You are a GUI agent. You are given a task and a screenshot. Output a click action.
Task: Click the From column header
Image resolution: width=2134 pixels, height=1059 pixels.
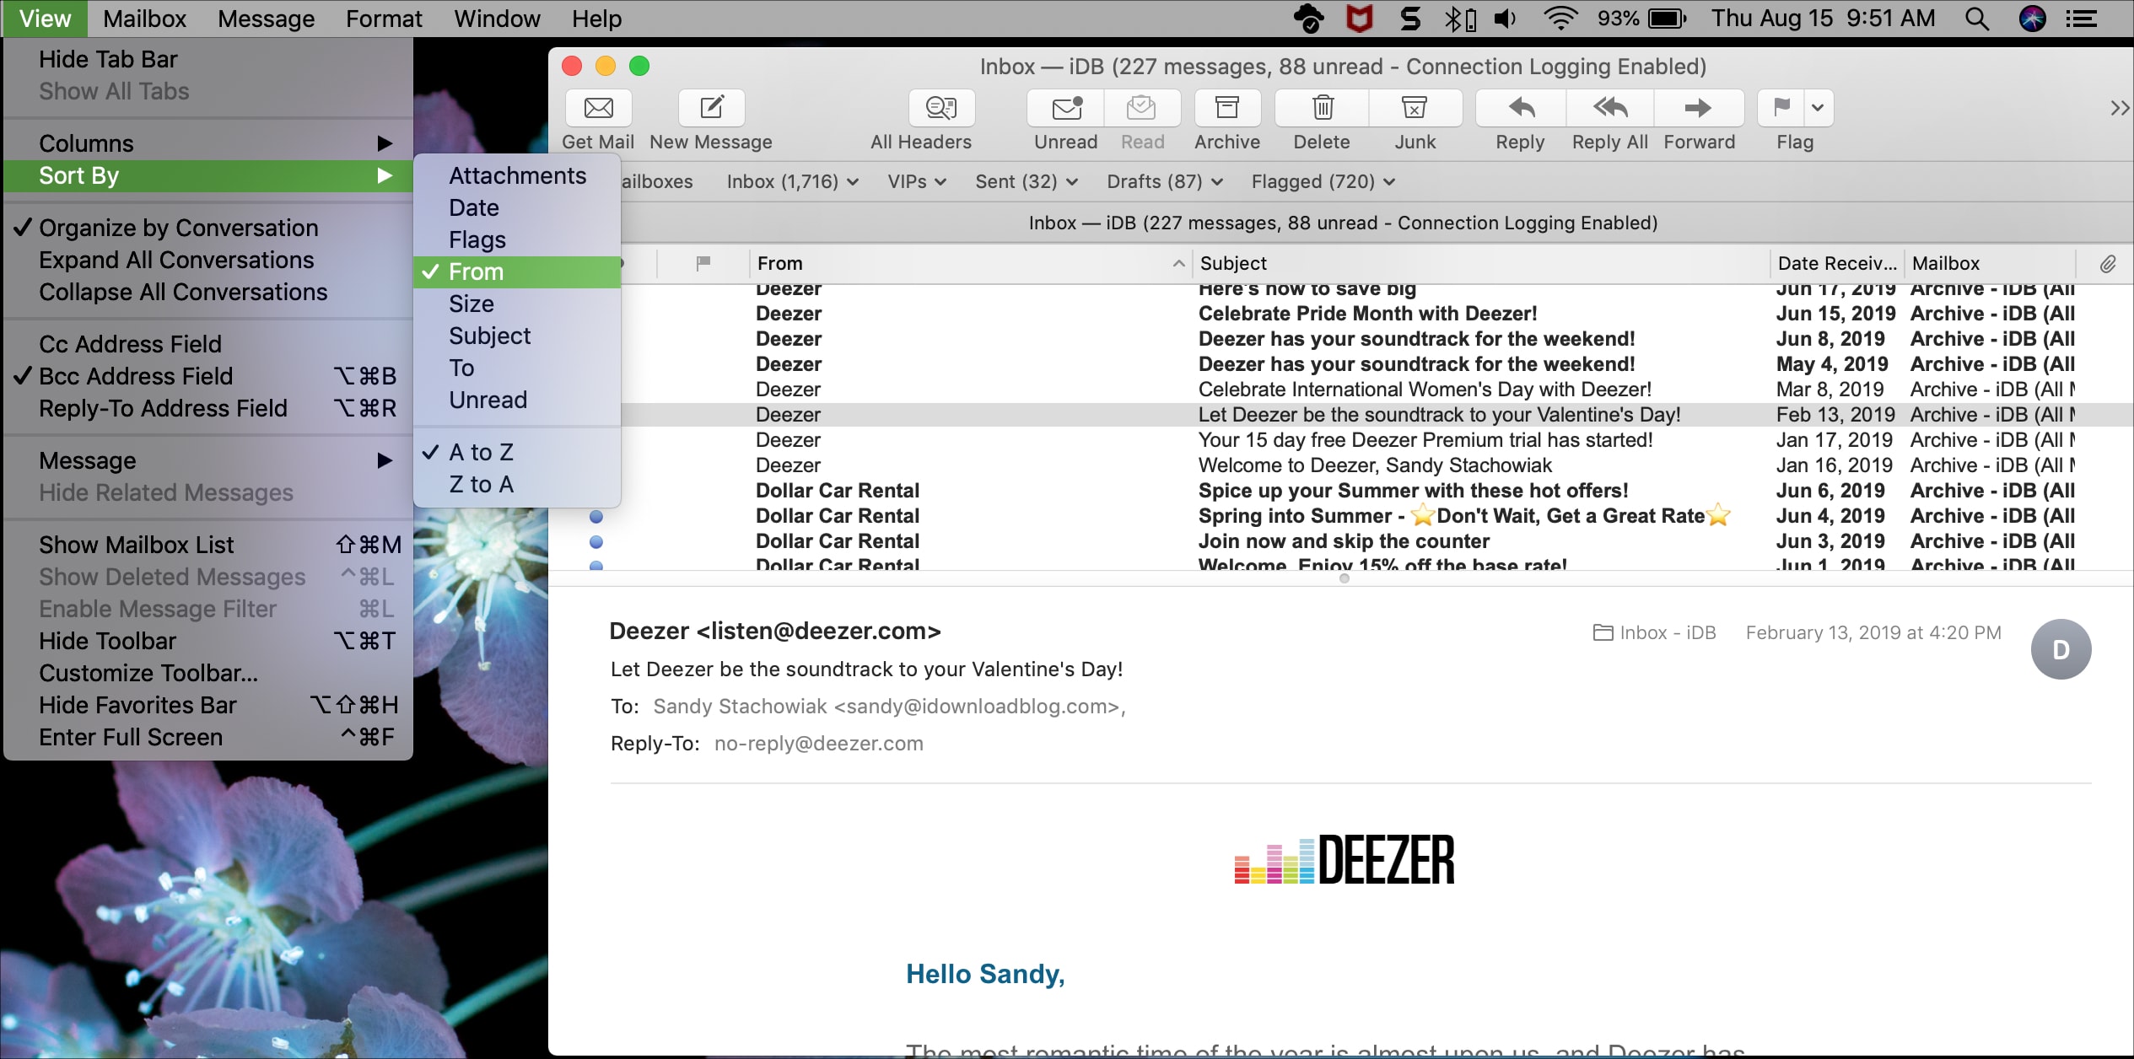pos(970,264)
